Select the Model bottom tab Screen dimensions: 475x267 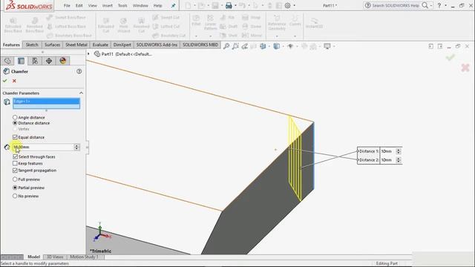(33, 257)
